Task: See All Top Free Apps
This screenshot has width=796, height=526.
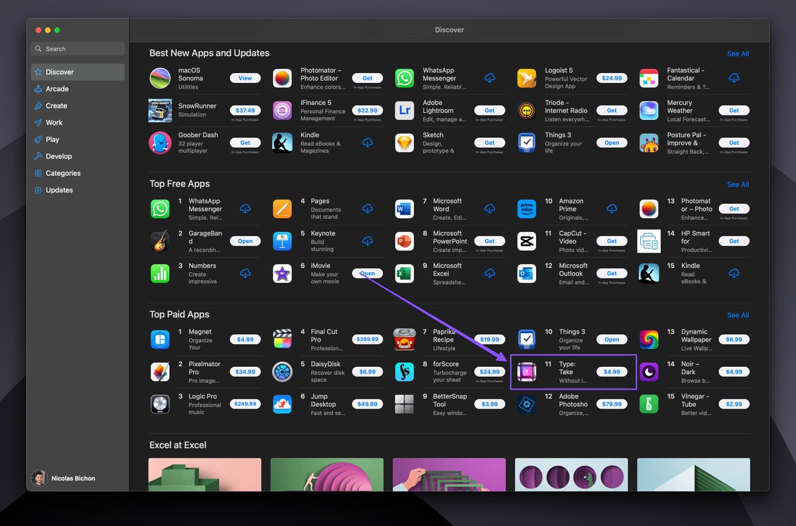Action: (x=738, y=184)
